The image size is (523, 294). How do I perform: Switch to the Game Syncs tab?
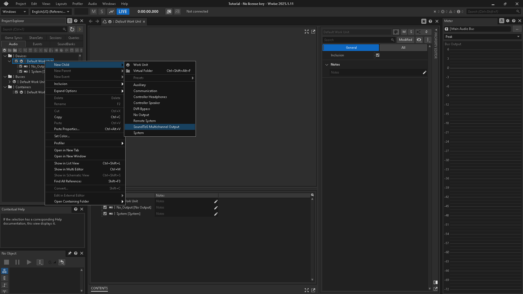tap(14, 38)
